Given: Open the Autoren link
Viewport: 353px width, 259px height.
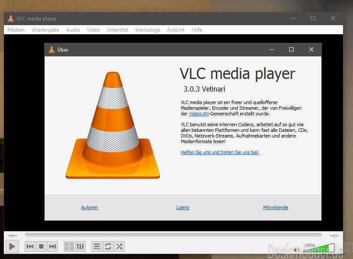Looking at the screenshot, I should [x=89, y=207].
